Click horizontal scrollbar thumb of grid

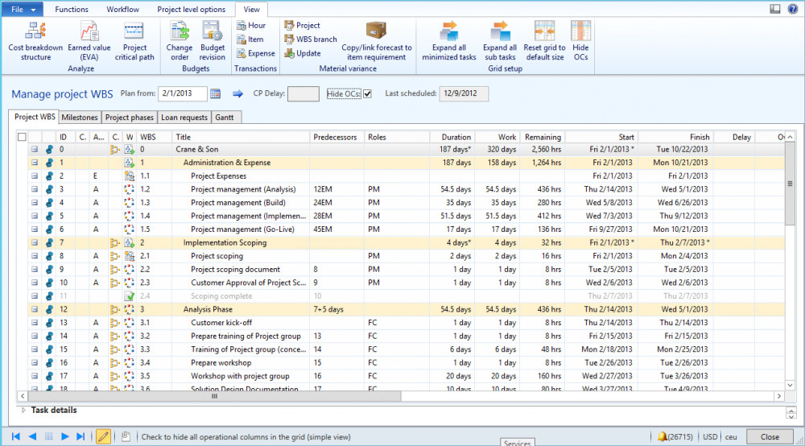click(214, 396)
